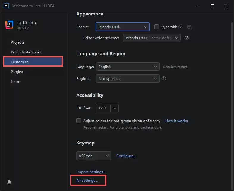Click the Accessibility heading
This screenshot has width=234, height=191.
[x=90, y=95]
